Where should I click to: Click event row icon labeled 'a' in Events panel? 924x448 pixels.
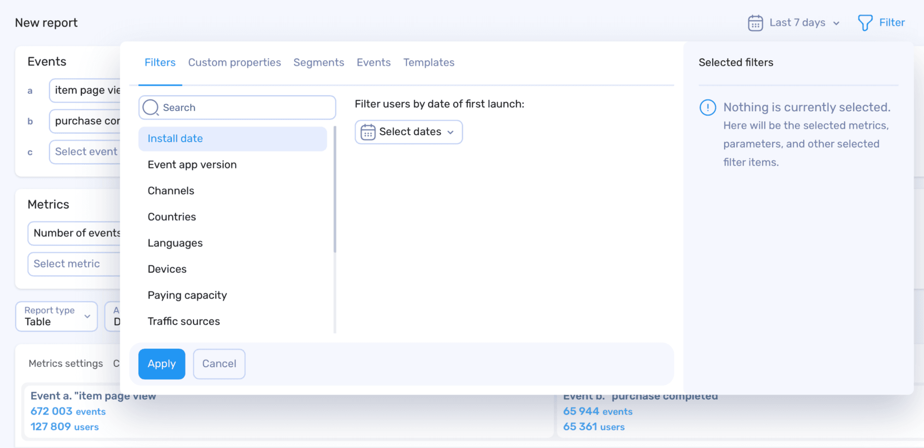pyautogui.click(x=30, y=90)
